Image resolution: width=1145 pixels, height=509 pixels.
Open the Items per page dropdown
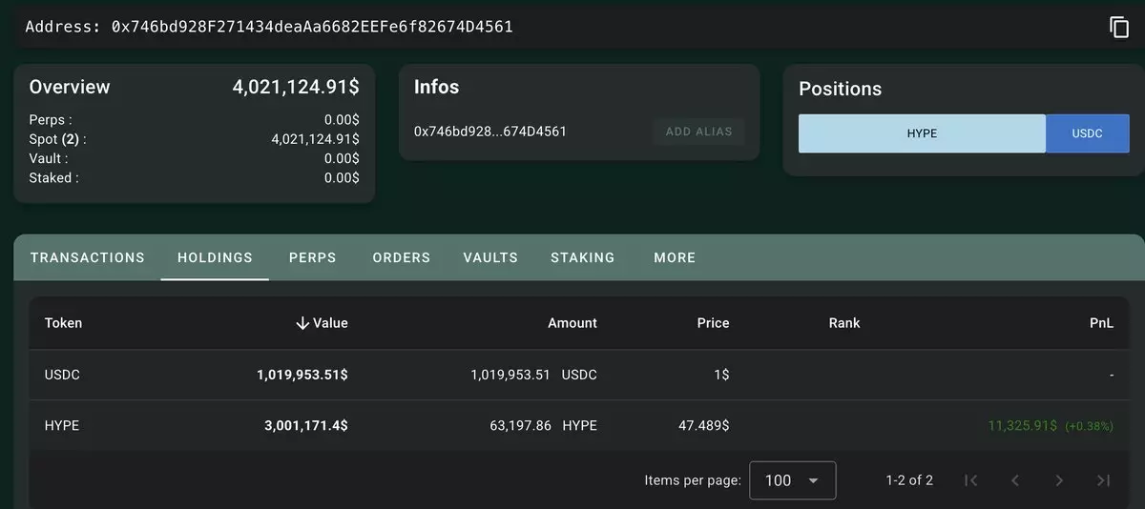coord(793,480)
